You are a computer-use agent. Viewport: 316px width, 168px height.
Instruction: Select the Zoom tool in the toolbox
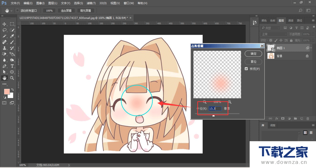(12, 78)
